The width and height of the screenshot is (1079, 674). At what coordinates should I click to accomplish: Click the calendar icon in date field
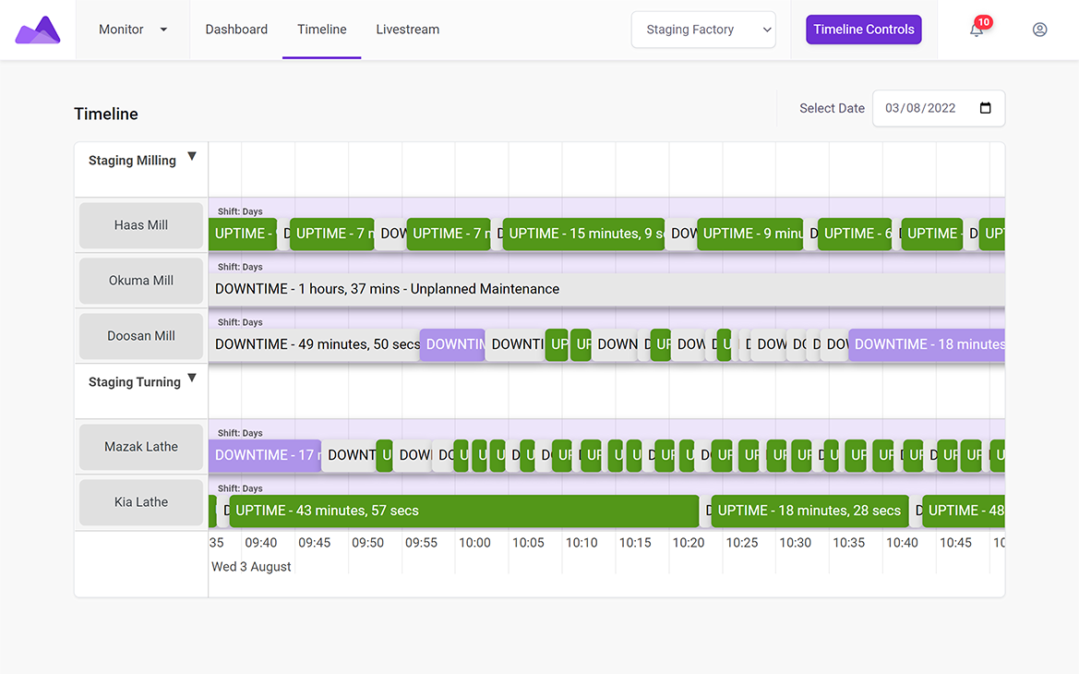coord(986,108)
